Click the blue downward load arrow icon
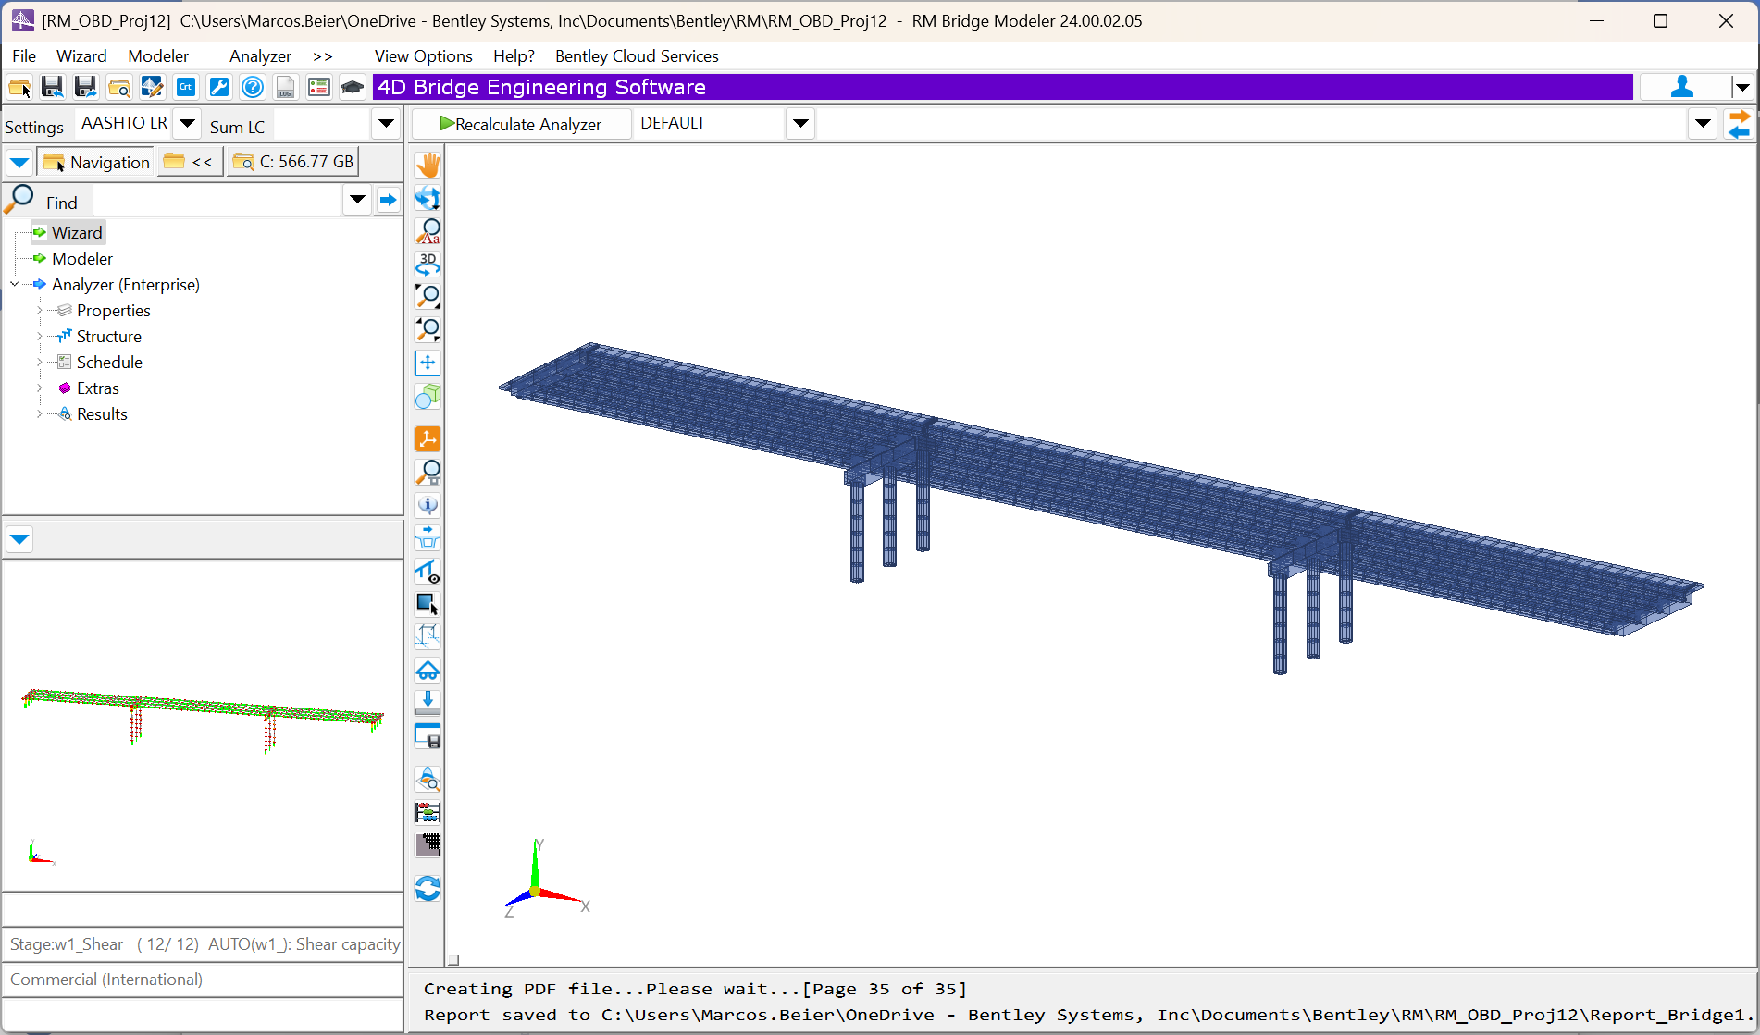This screenshot has width=1760, height=1035. 428,702
